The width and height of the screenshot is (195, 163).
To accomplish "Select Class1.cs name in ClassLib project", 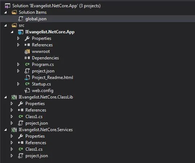I will [x=34, y=117].
